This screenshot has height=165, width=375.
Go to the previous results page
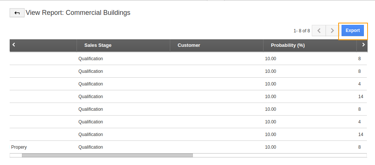(319, 30)
